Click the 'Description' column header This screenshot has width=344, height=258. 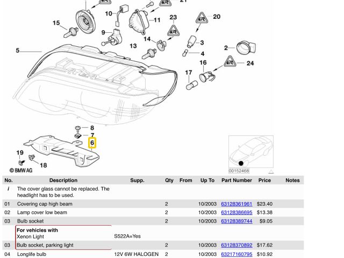63,181
